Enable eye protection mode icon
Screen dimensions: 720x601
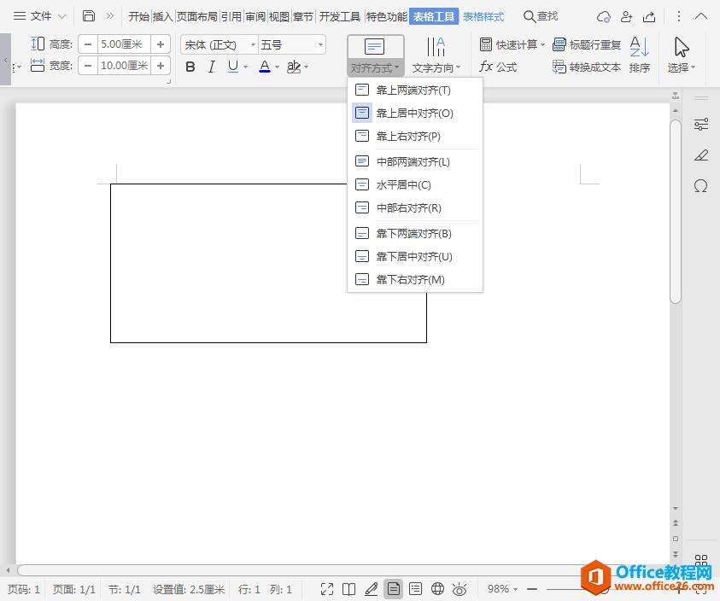pos(460,588)
